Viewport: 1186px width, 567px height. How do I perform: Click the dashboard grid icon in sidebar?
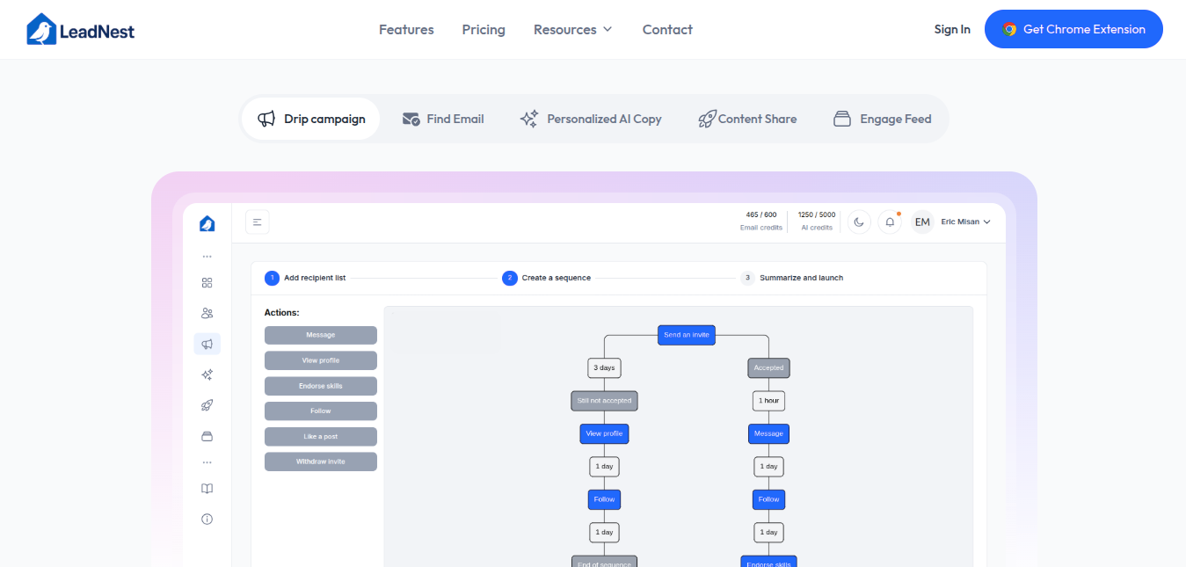(x=207, y=282)
